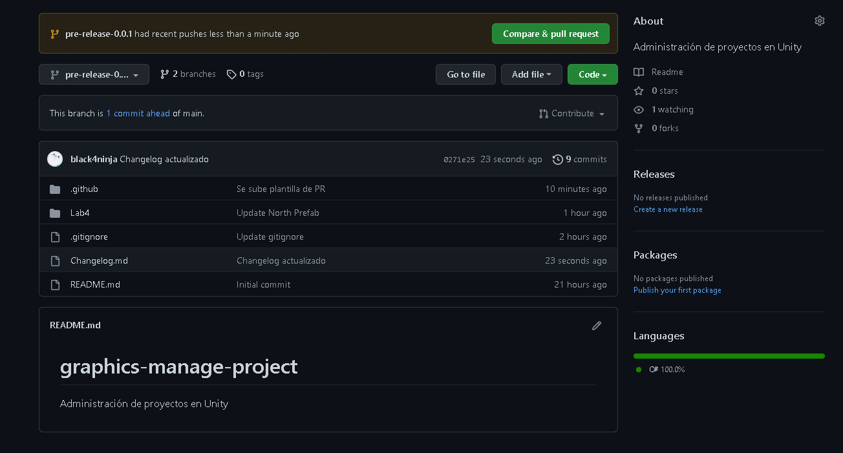This screenshot has height=453, width=843.
Task: Click the '23 seconds ago' timestamp in commit header
Action: pyautogui.click(x=511, y=159)
